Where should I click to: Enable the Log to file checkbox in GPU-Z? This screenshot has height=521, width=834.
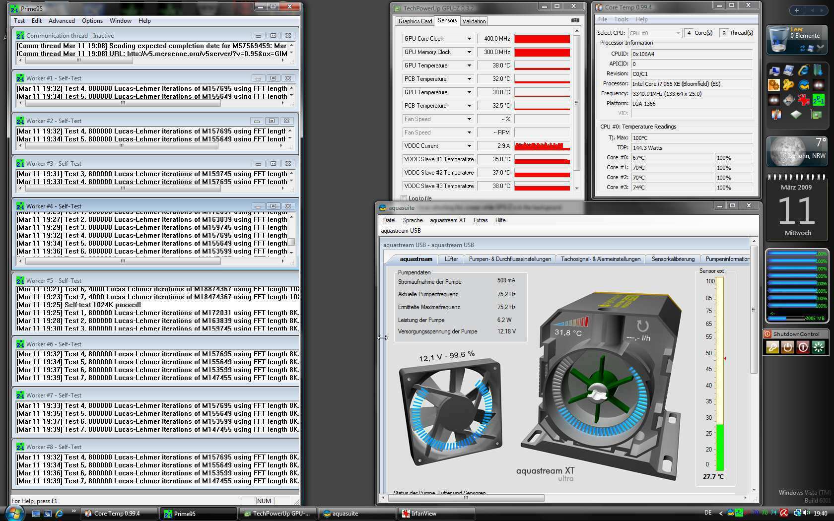(404, 198)
